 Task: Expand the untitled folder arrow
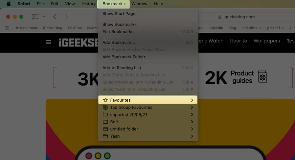[x=192, y=129]
